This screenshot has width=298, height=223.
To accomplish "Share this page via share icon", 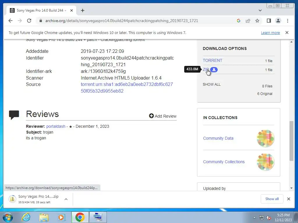I will click(x=248, y=21).
